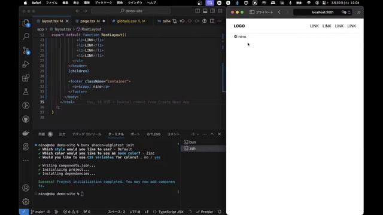Image resolution: width=383 pixels, height=215 pixels.
Task: Toggle secondary sidebar layout button
Action: tap(212, 11)
